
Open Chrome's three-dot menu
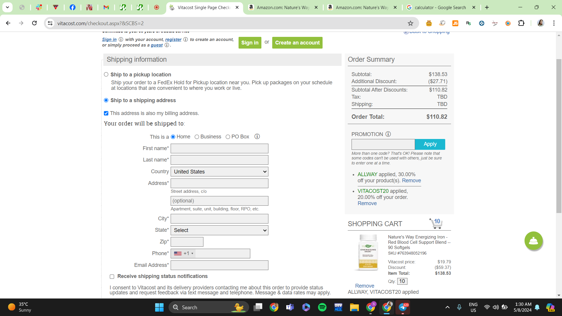(554, 23)
